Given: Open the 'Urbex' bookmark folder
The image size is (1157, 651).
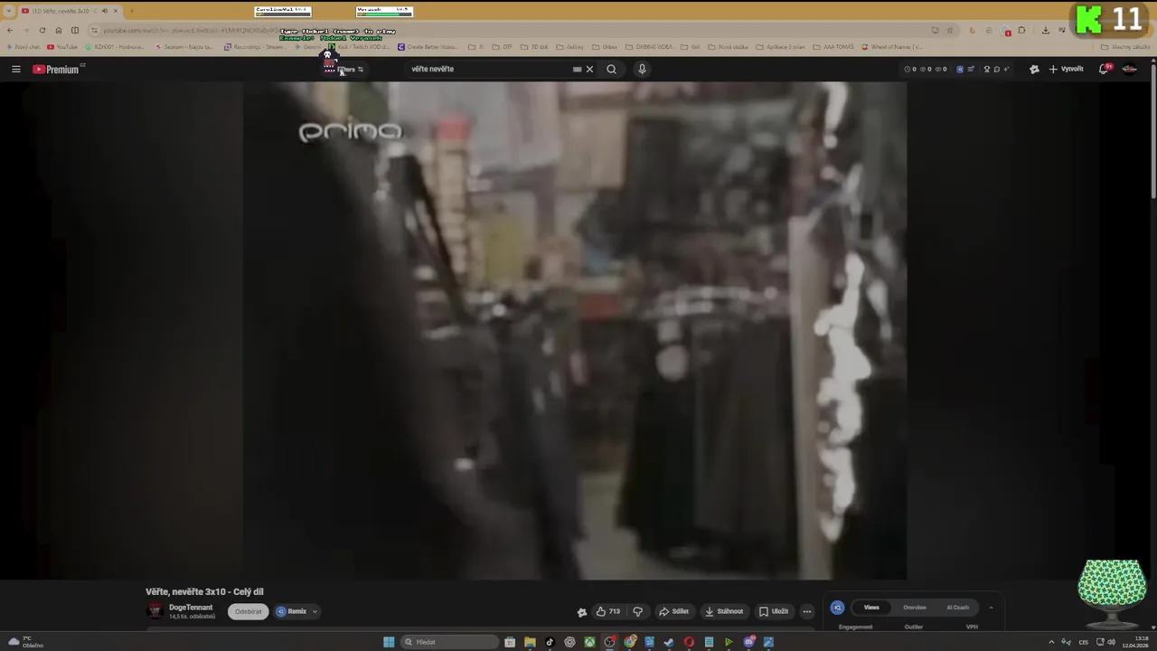Looking at the screenshot, I should pyautogui.click(x=605, y=47).
